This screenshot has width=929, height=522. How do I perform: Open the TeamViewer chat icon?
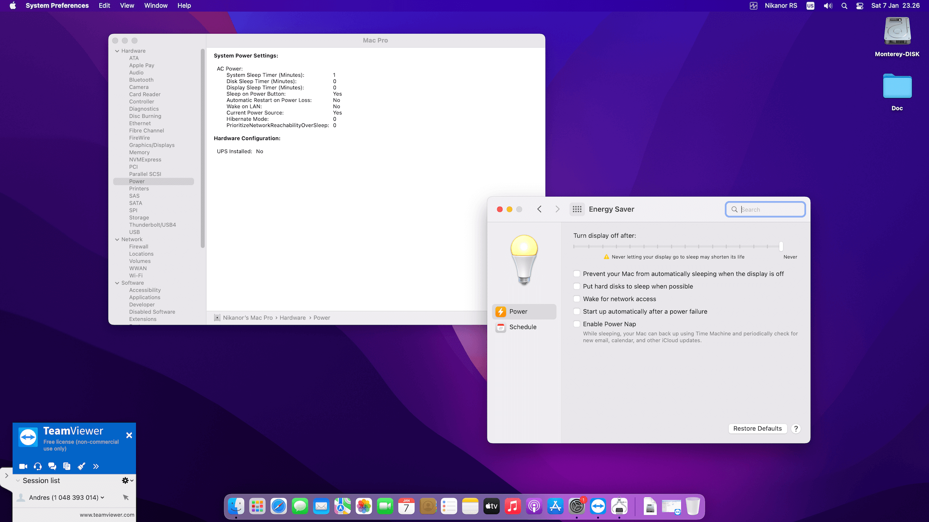[x=52, y=466]
